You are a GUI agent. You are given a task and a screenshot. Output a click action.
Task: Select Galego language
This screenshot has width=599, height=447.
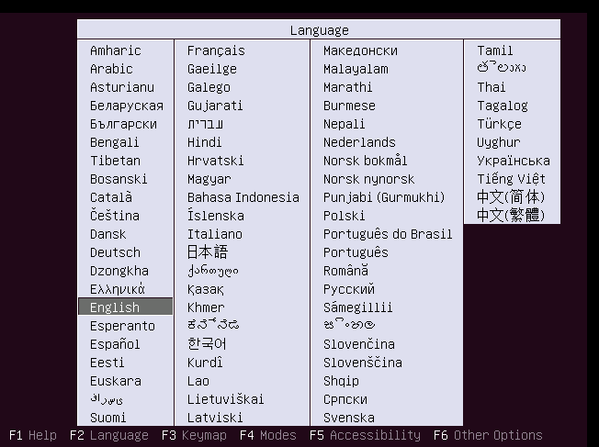[x=209, y=87]
